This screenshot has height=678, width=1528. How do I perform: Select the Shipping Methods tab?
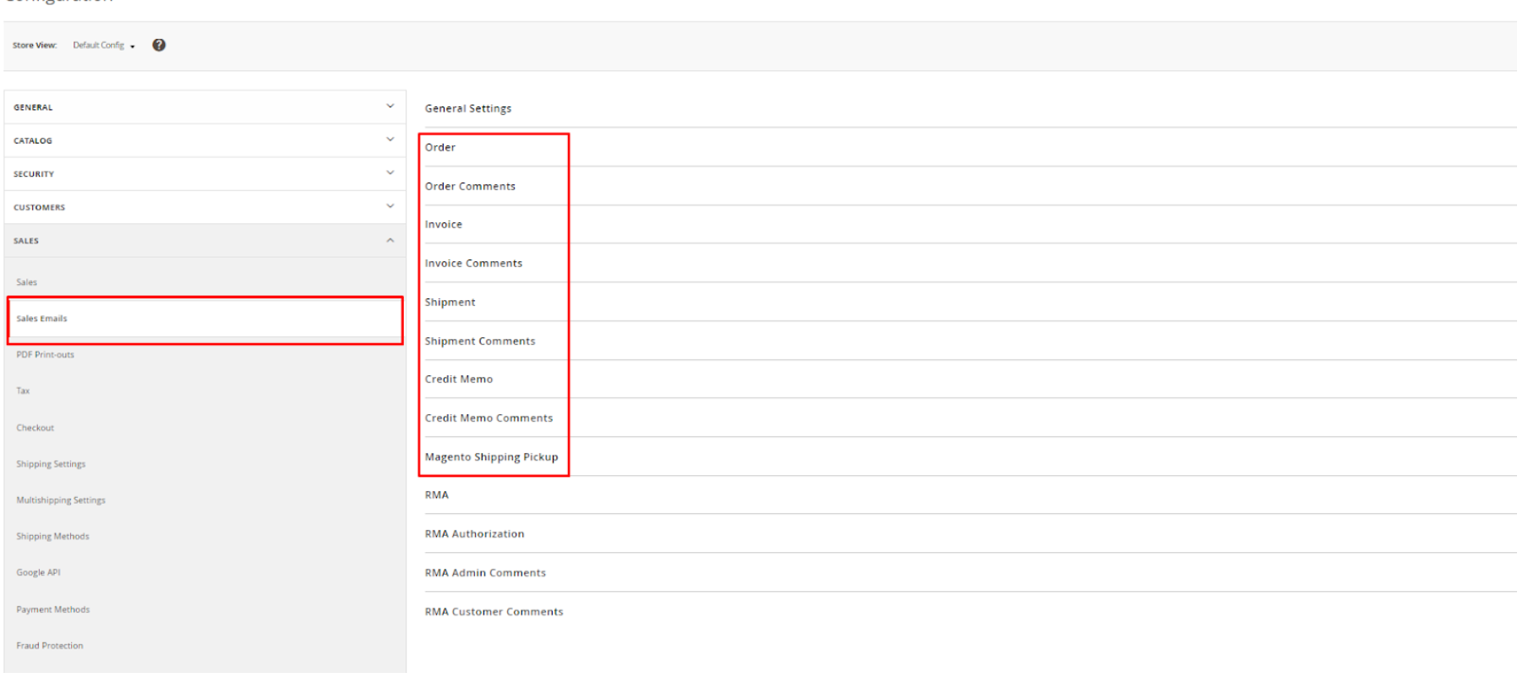(52, 537)
